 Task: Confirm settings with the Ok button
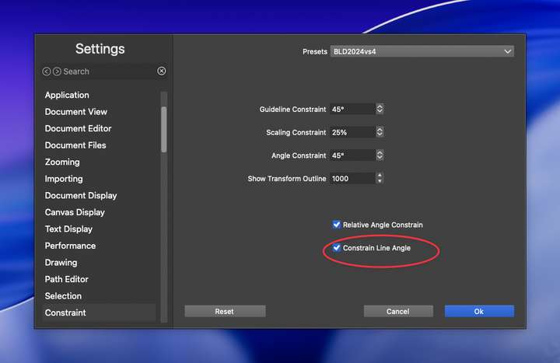[479, 311]
